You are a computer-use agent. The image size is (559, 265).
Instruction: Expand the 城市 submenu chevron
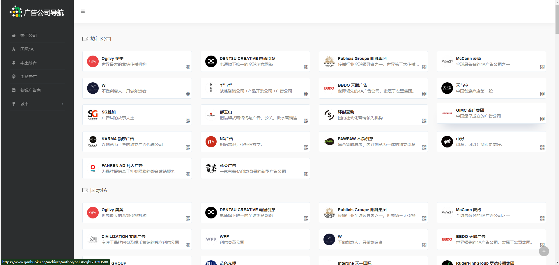(x=62, y=104)
